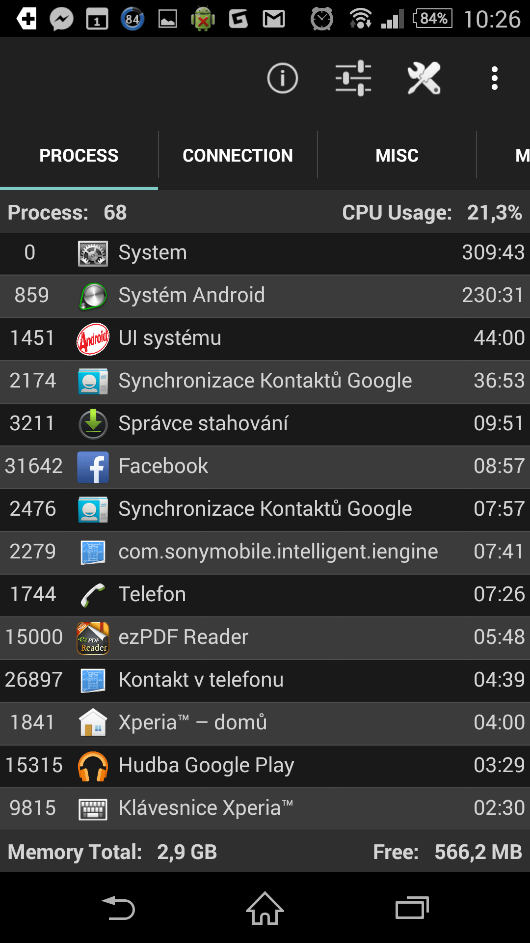Tap the Android home navigation button

coord(265,908)
